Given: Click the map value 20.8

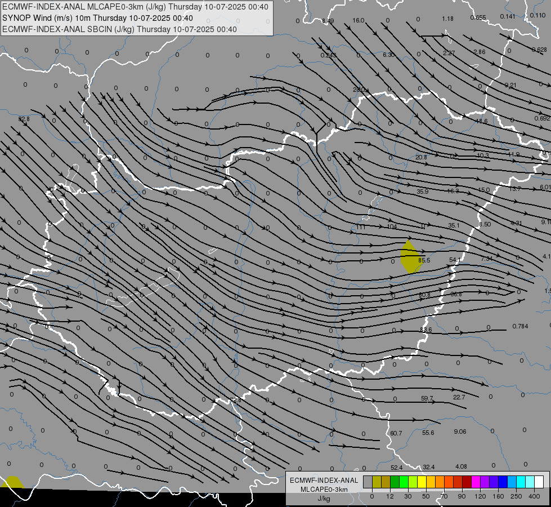Looking at the screenshot, I should 421,157.
